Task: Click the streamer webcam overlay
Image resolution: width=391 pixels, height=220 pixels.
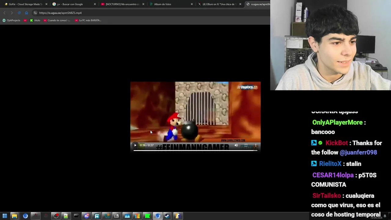Action: coord(331,45)
